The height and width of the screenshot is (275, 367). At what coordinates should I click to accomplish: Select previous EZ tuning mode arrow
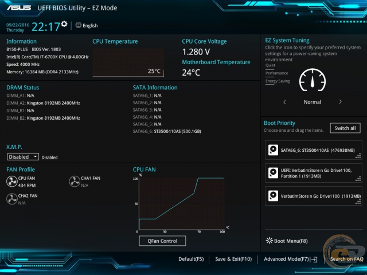tap(284, 102)
